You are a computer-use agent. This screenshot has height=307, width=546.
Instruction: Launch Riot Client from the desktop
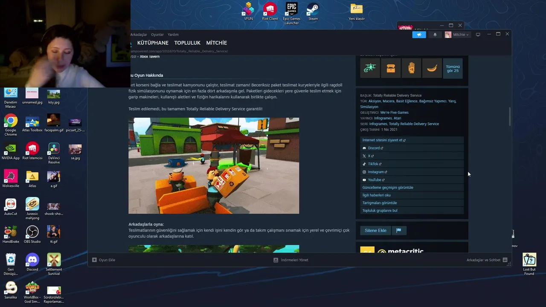click(x=270, y=12)
